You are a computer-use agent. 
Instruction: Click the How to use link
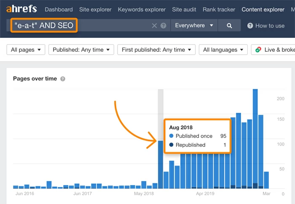(x=270, y=26)
